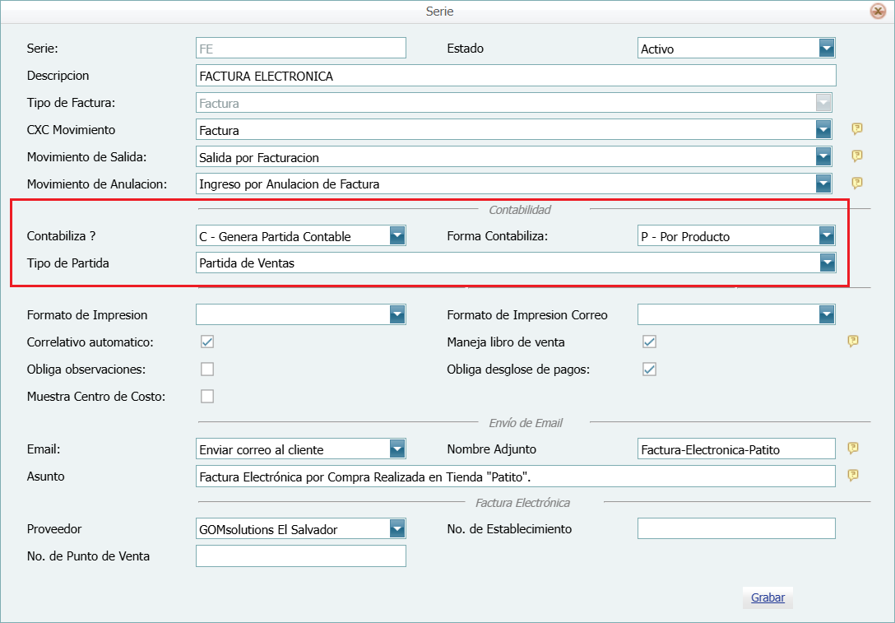Close the Serie dialog

point(878,11)
